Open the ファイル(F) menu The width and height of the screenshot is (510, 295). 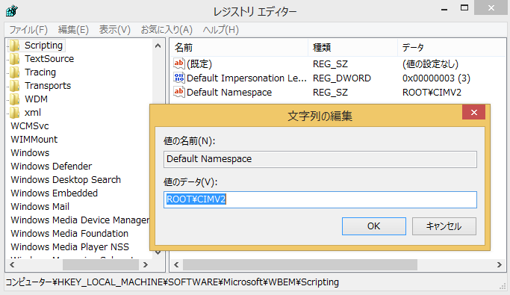[28, 30]
